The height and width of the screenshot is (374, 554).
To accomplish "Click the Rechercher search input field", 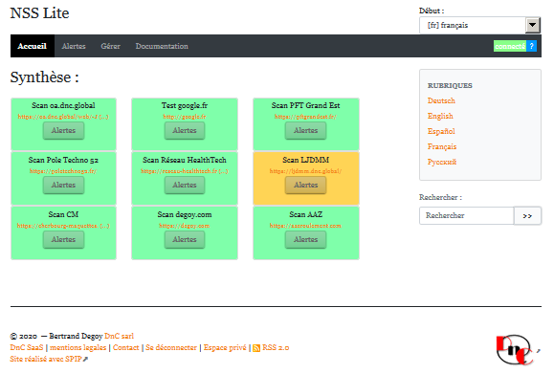I will pyautogui.click(x=466, y=215).
